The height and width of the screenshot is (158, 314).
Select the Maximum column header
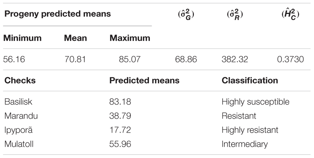[130, 38]
